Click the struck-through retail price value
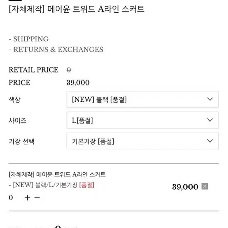 point(69,70)
